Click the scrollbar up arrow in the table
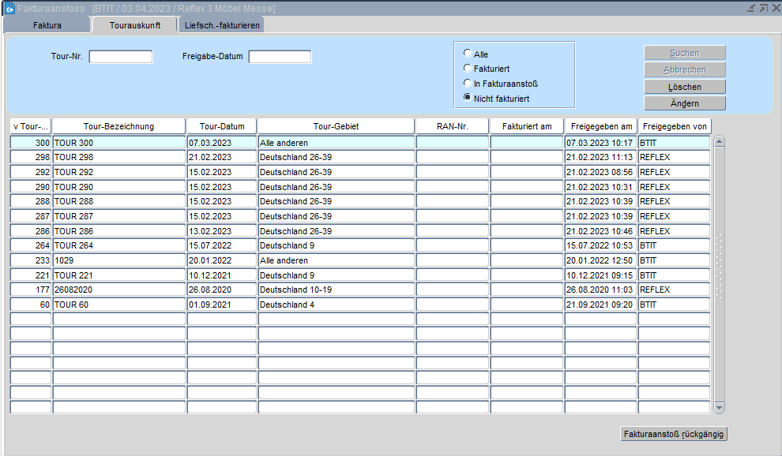Image resolution: width=782 pixels, height=456 pixels. tap(719, 141)
